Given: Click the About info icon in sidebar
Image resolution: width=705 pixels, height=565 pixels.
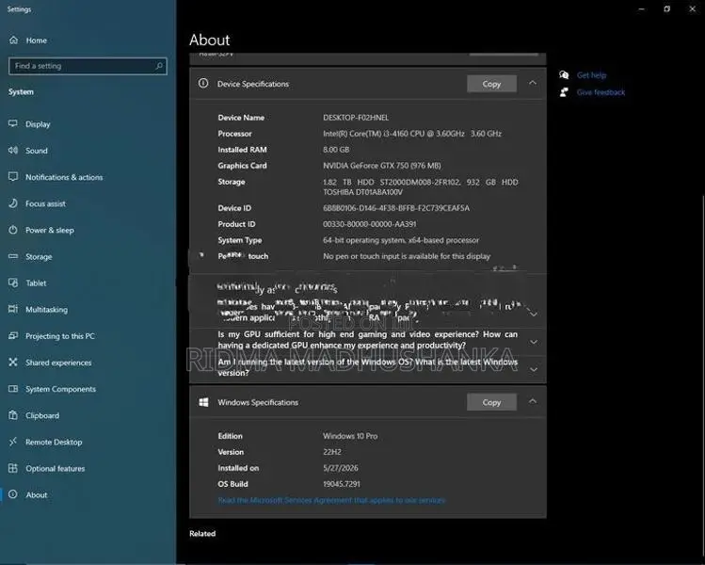Looking at the screenshot, I should pyautogui.click(x=13, y=494).
